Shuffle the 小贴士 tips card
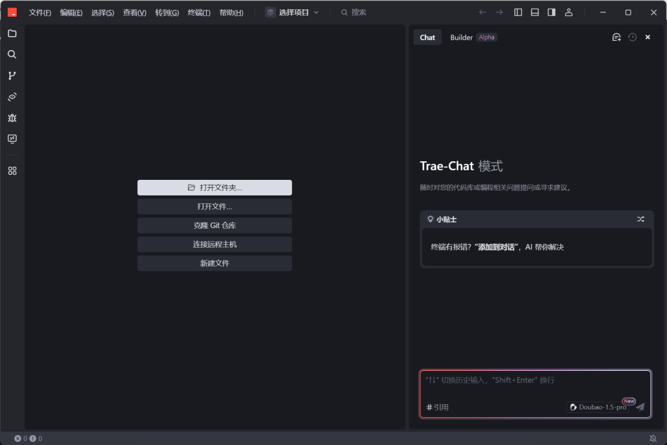The image size is (667, 445). coord(640,219)
